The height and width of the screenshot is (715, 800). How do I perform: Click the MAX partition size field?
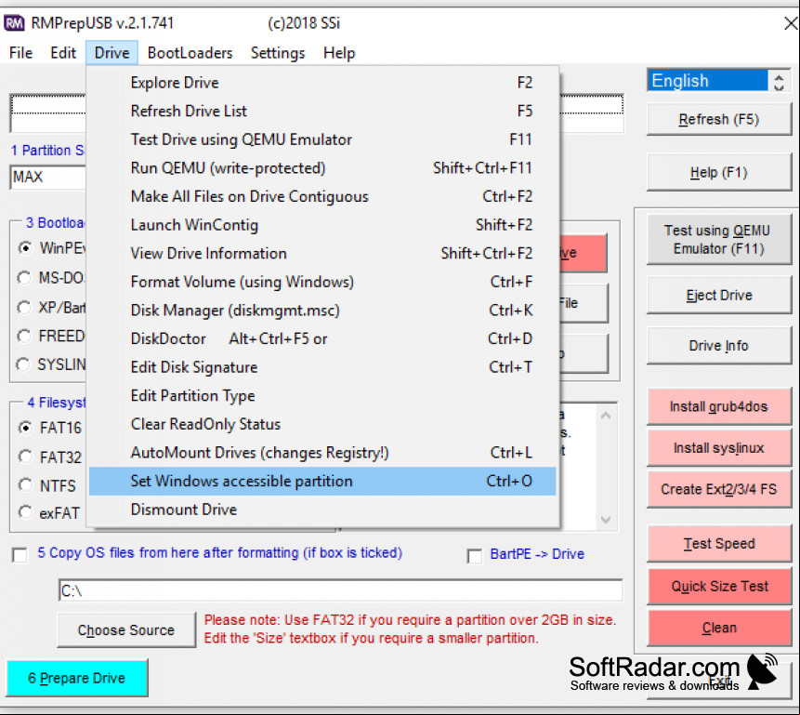(x=48, y=178)
